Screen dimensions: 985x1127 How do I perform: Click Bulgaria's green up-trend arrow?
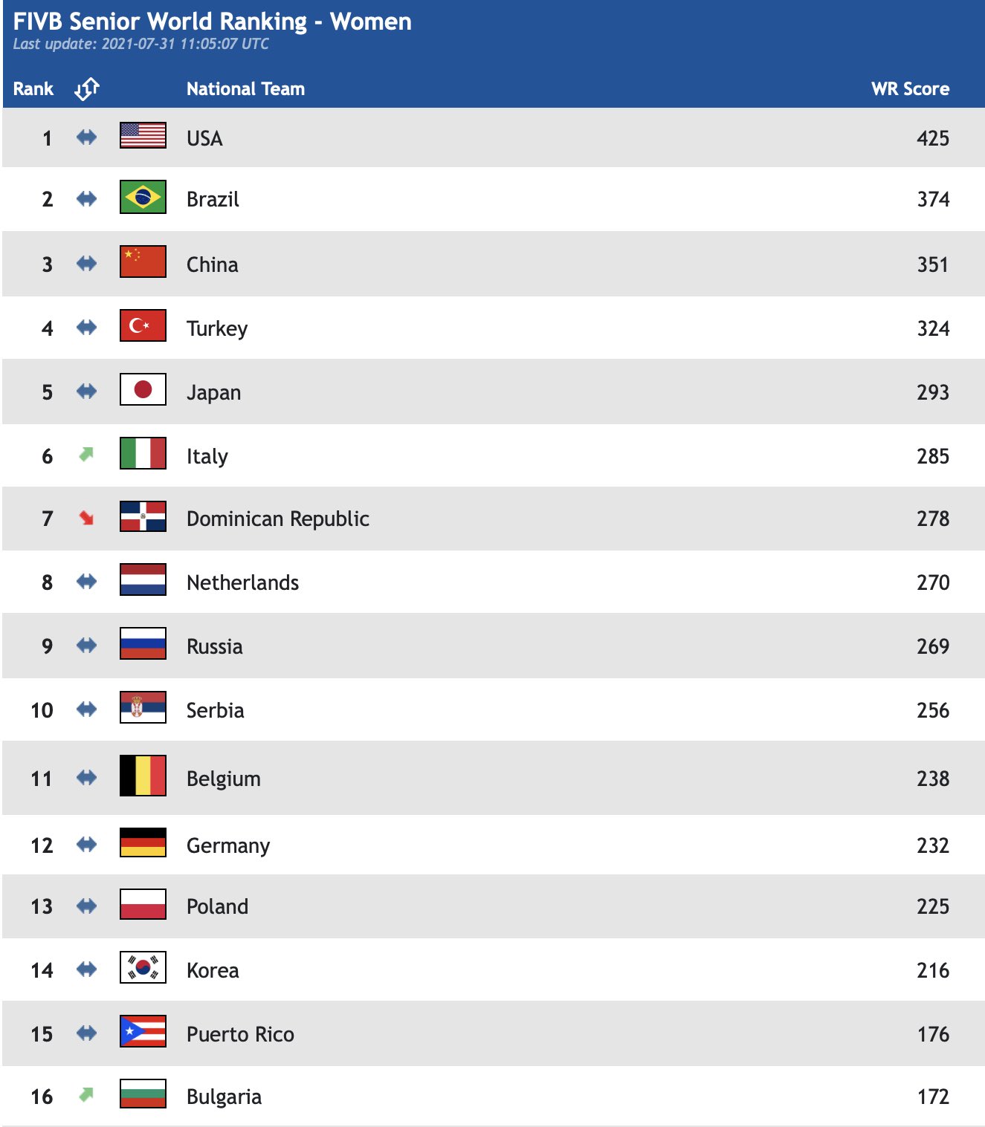[86, 1094]
